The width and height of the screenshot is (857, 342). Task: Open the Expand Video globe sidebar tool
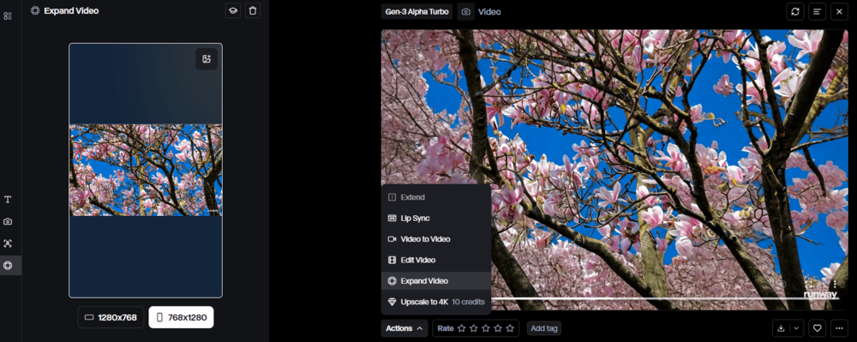8,266
